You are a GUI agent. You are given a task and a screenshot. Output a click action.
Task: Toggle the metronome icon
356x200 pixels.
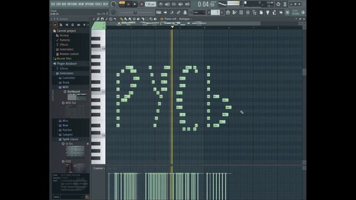(x=161, y=4)
